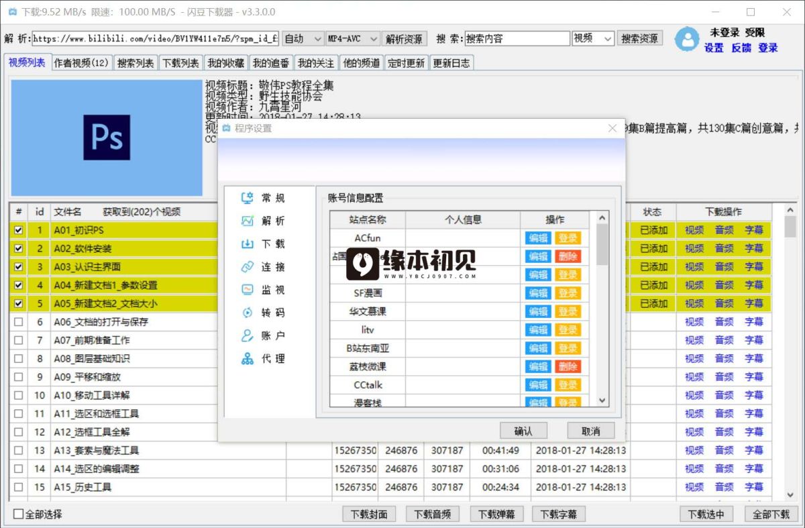Open the 视频 search type dropdown
Screen dimensions: 805x528
[x=593, y=39]
